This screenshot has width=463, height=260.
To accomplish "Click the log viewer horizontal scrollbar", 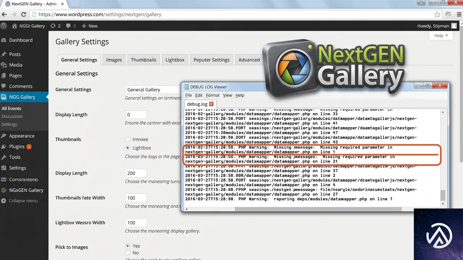I will (318, 209).
